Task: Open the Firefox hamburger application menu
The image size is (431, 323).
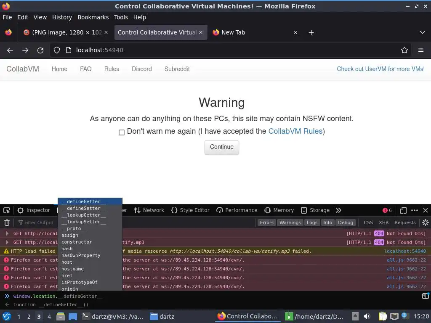Action: [x=421, y=50]
